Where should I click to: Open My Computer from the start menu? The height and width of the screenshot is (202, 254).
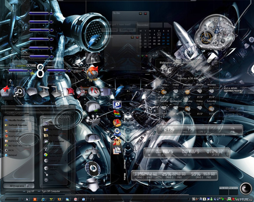pos(54,141)
